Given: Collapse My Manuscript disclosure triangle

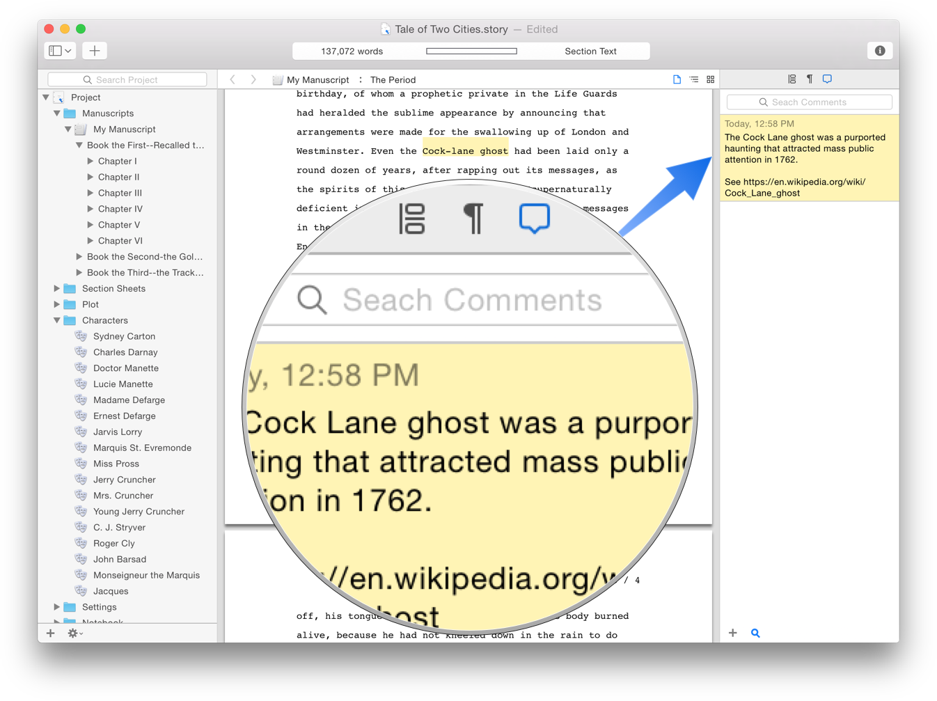Looking at the screenshot, I should tap(68, 129).
